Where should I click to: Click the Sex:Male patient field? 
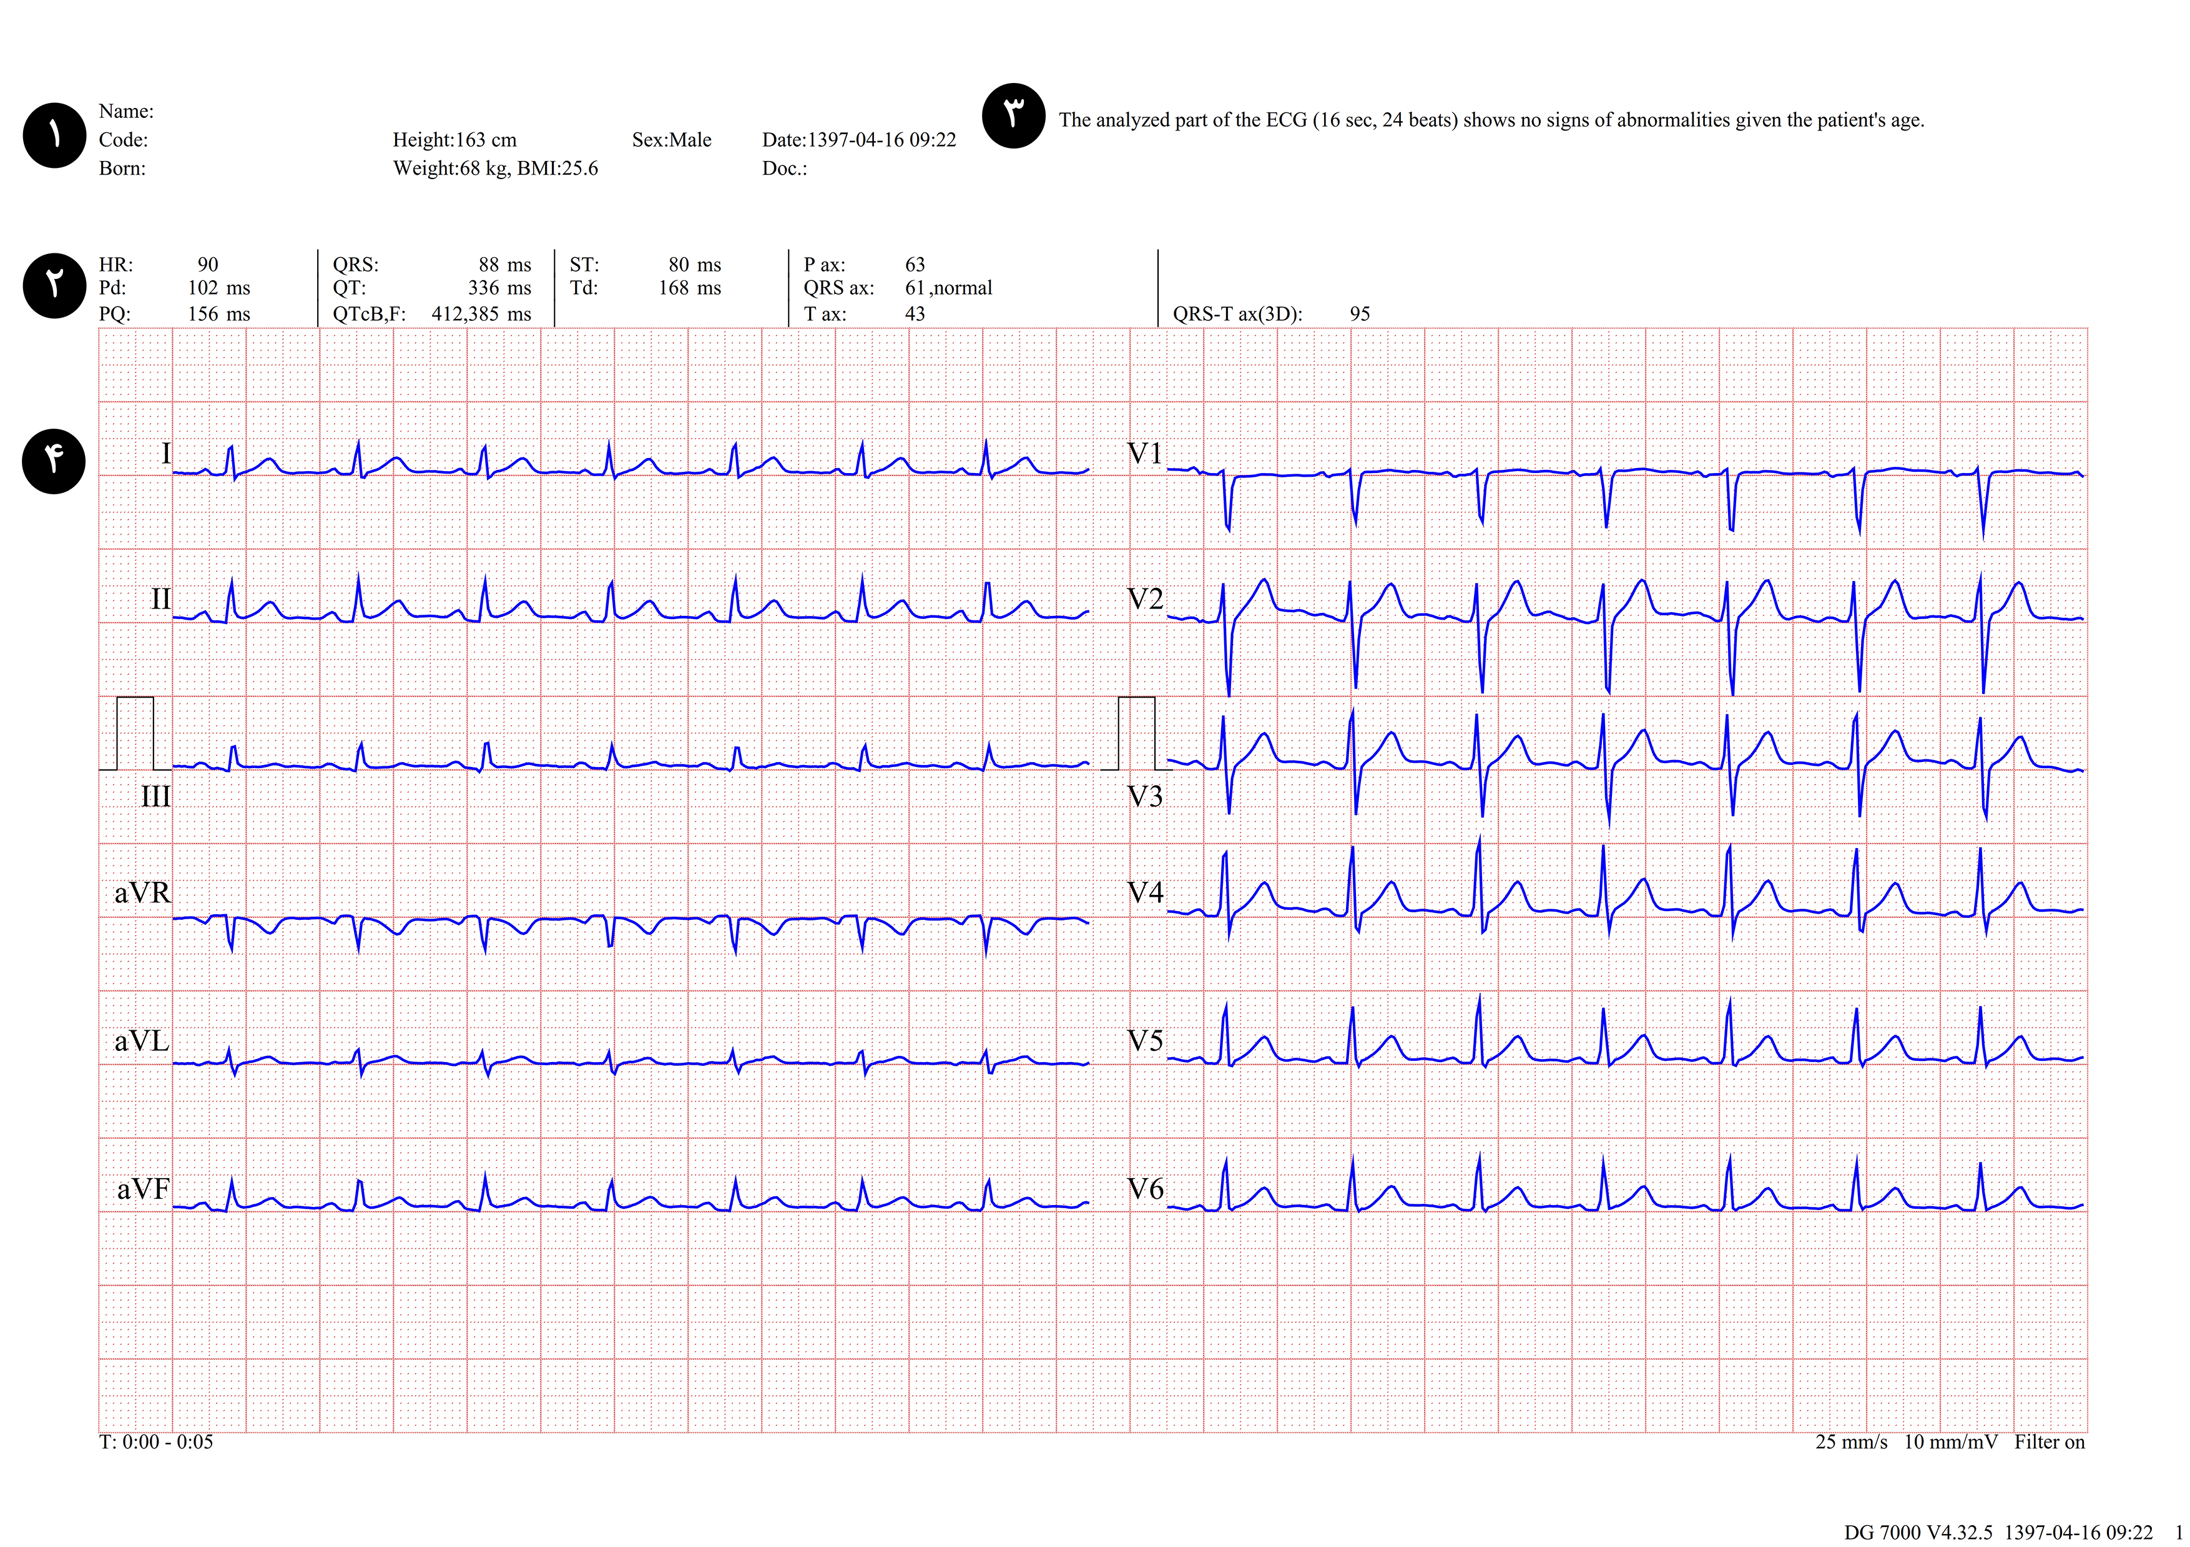click(672, 140)
